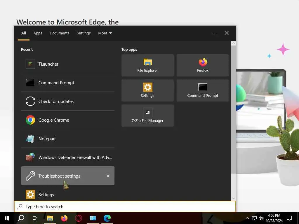Open Check for updates recent item
Image resolution: width=299 pixels, height=224 pixels.
tap(68, 101)
